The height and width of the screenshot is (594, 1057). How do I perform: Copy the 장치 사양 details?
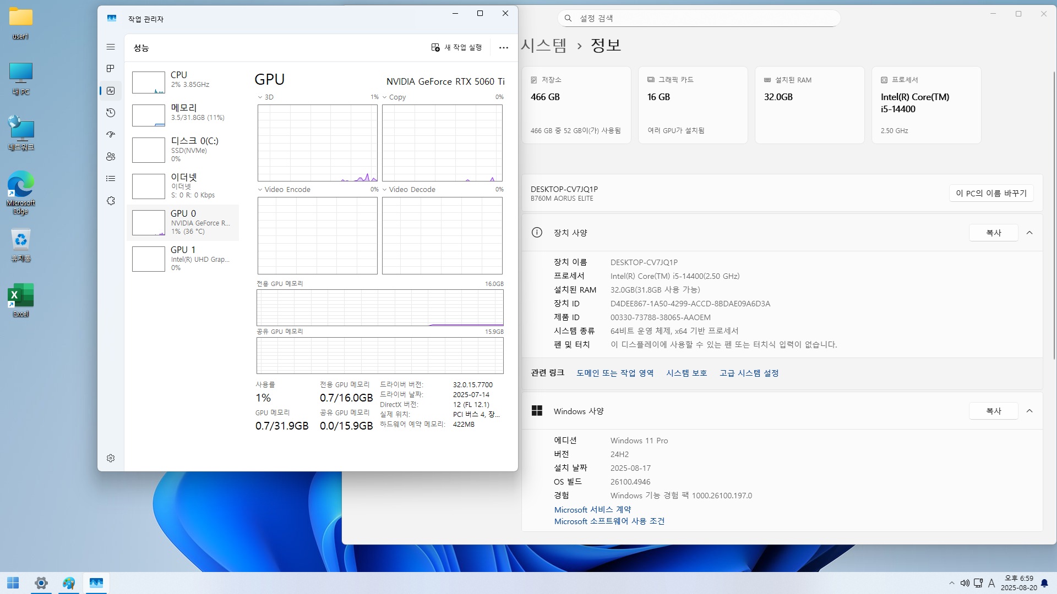pos(994,233)
